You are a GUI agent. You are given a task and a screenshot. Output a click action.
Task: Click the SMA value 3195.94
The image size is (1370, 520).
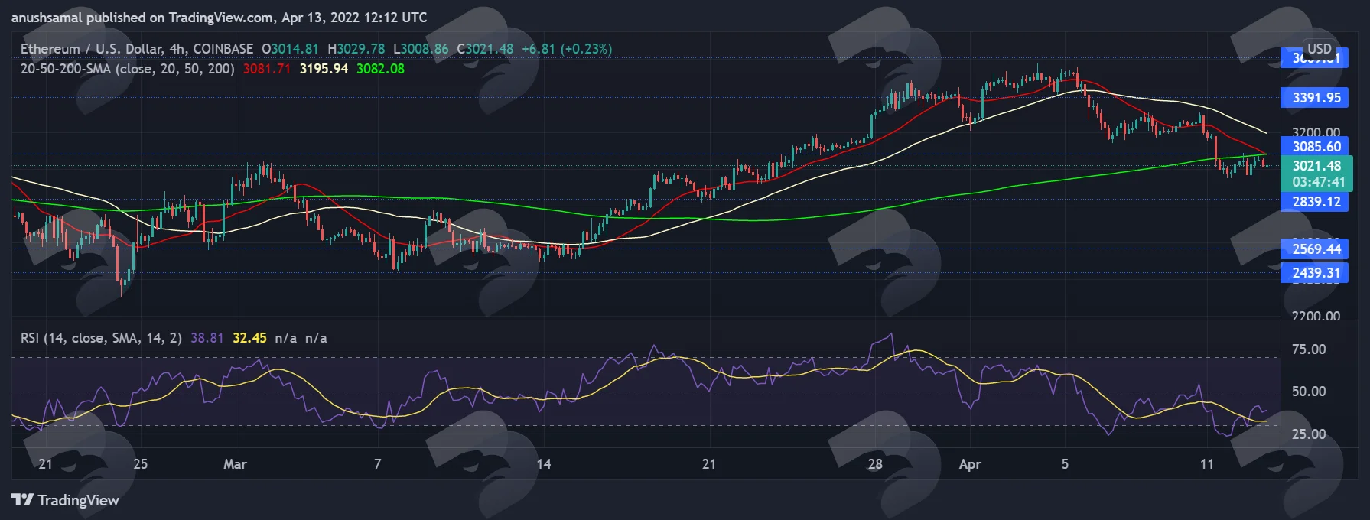(324, 69)
